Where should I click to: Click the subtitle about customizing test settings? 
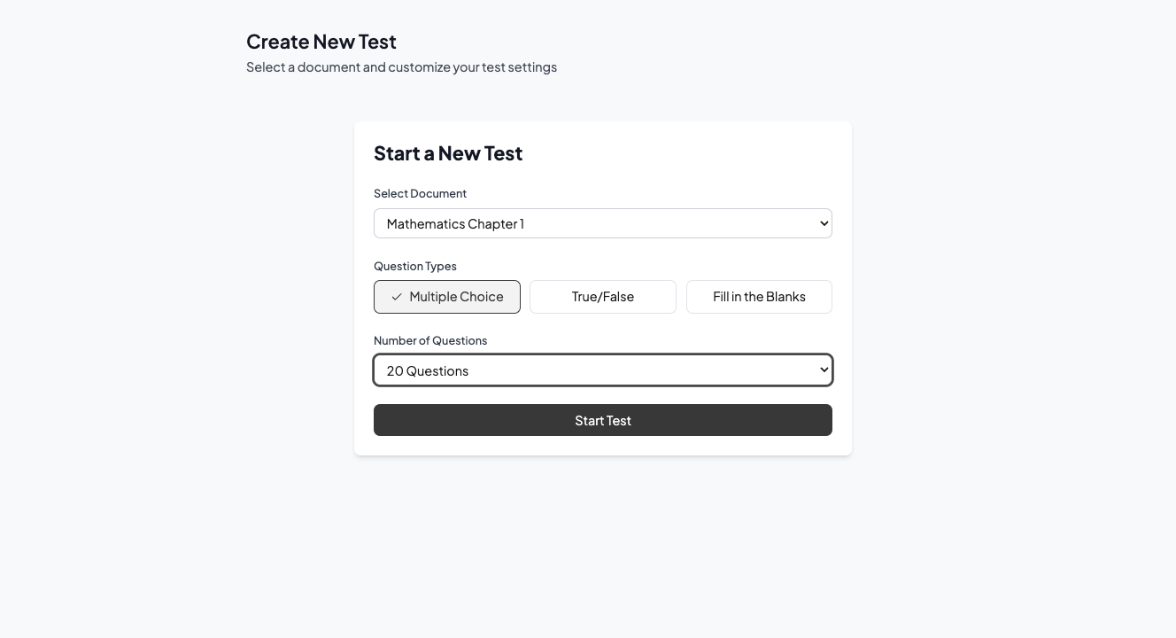click(401, 67)
